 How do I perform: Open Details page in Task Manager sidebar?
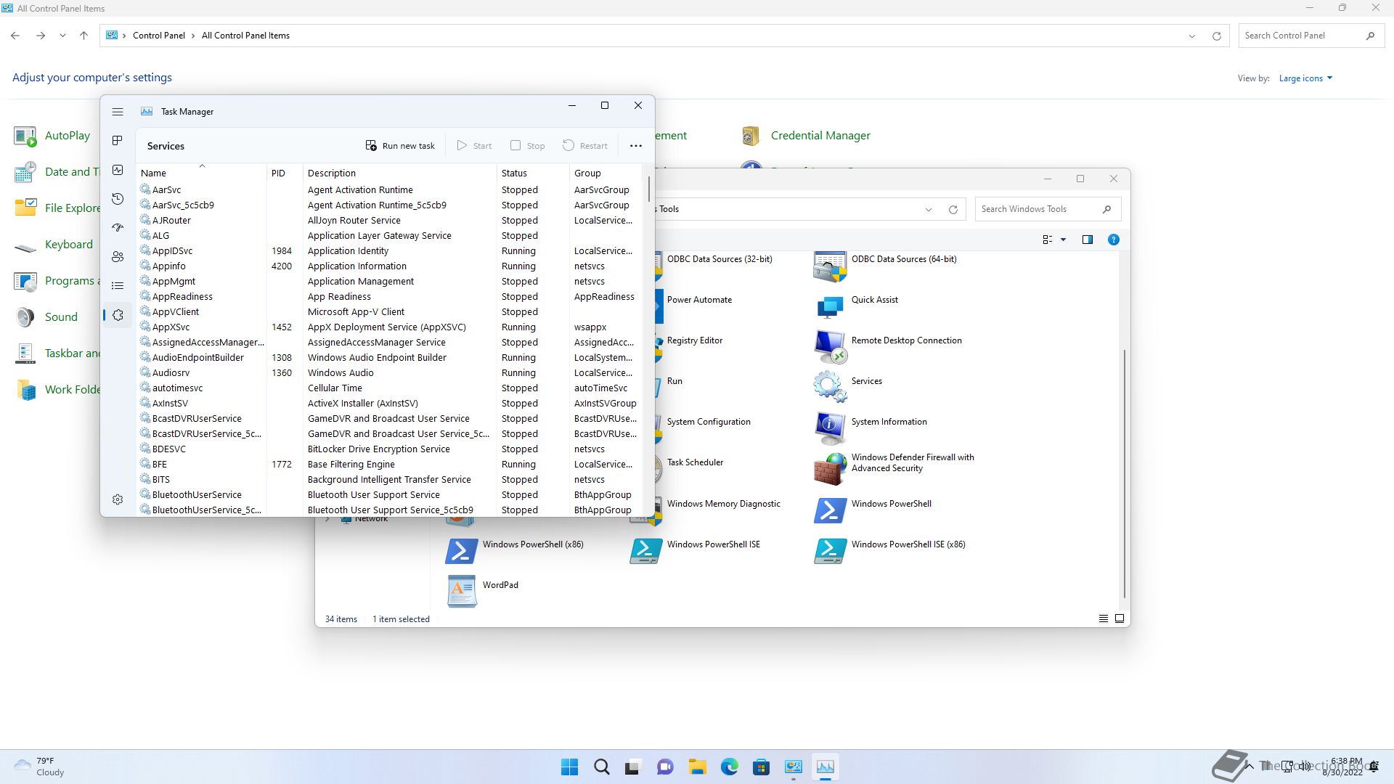pos(118,286)
